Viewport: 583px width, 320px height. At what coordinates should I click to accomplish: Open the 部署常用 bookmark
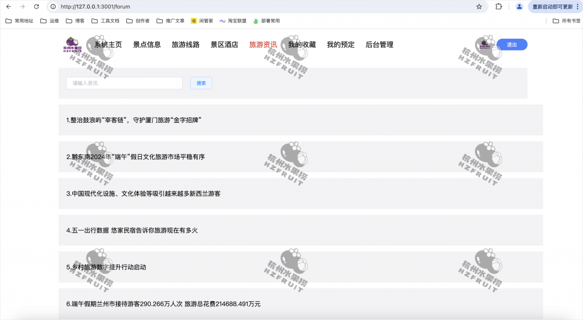point(266,21)
